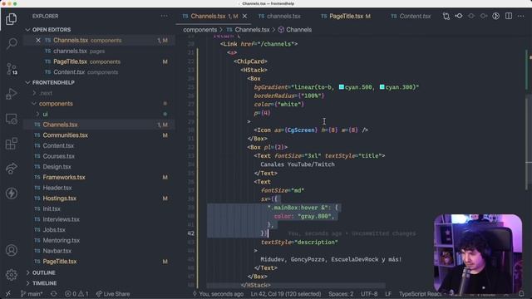
Task: Change the LF end of line setting
Action: 388,294
